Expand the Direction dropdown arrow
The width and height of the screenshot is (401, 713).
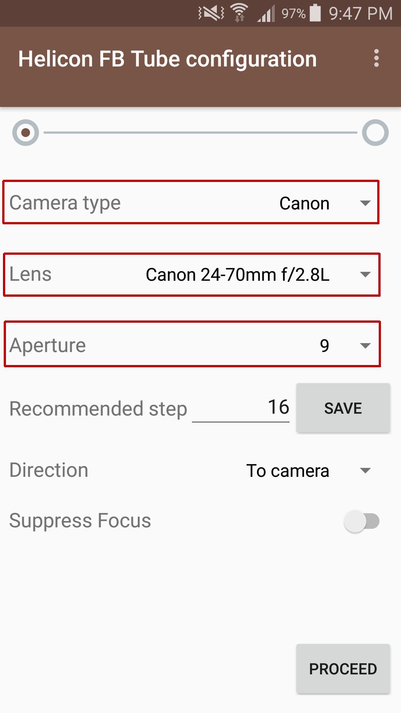[365, 471]
